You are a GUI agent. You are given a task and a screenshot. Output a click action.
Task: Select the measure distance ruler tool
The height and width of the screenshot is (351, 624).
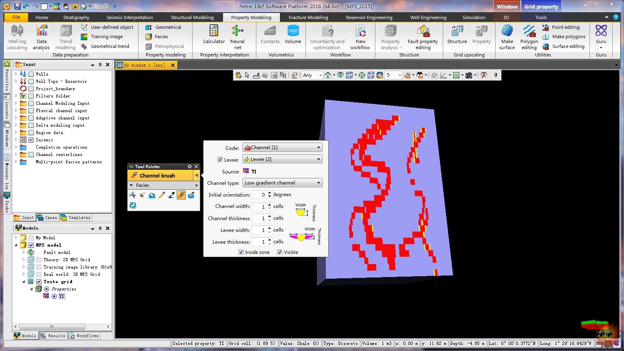256,75
